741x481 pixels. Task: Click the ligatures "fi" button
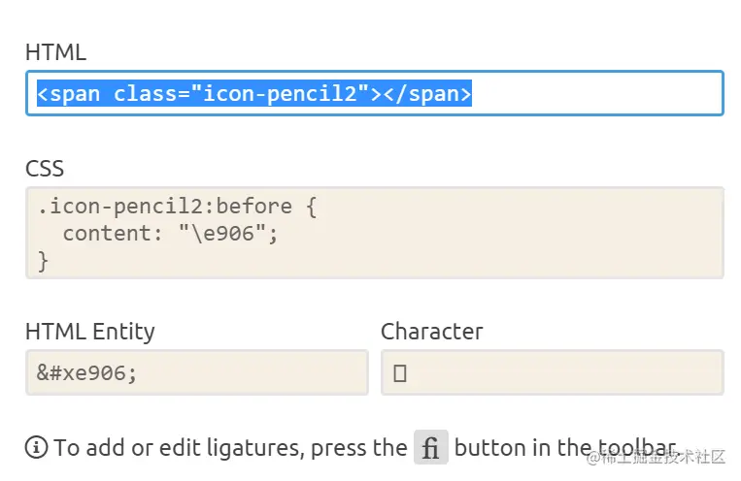tap(430, 448)
